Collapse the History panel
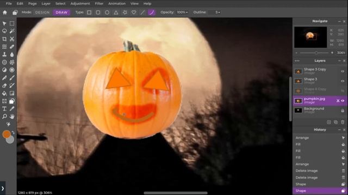 (339, 130)
